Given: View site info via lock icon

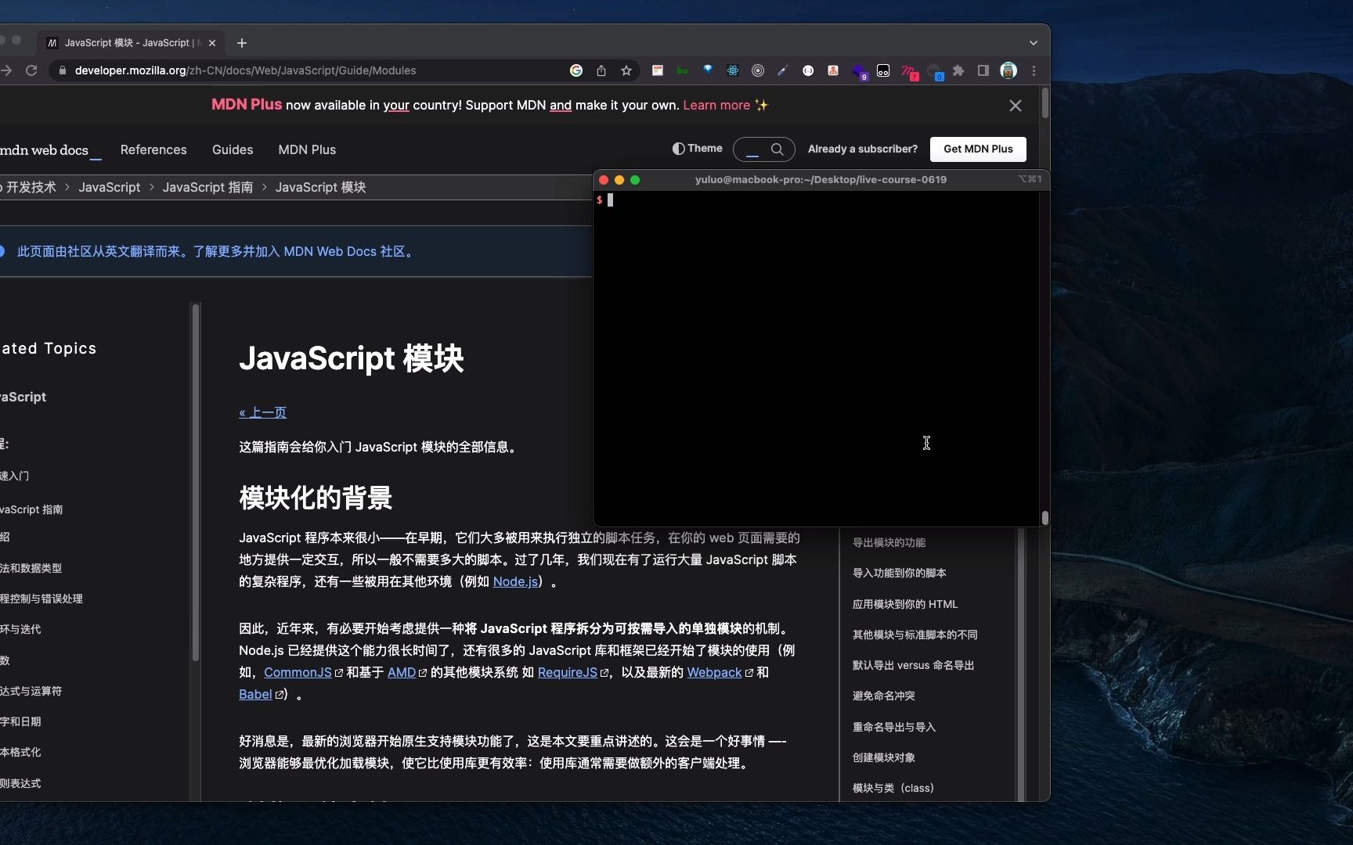Looking at the screenshot, I should pos(63,70).
